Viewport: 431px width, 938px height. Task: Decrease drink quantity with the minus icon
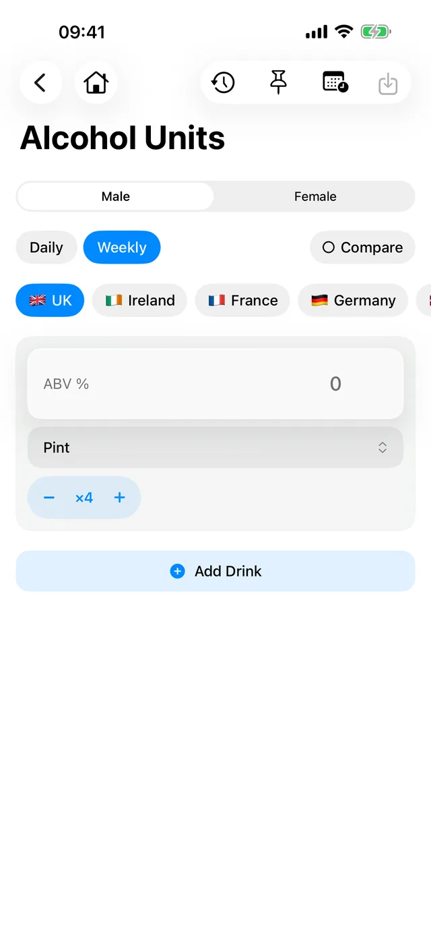pos(49,498)
